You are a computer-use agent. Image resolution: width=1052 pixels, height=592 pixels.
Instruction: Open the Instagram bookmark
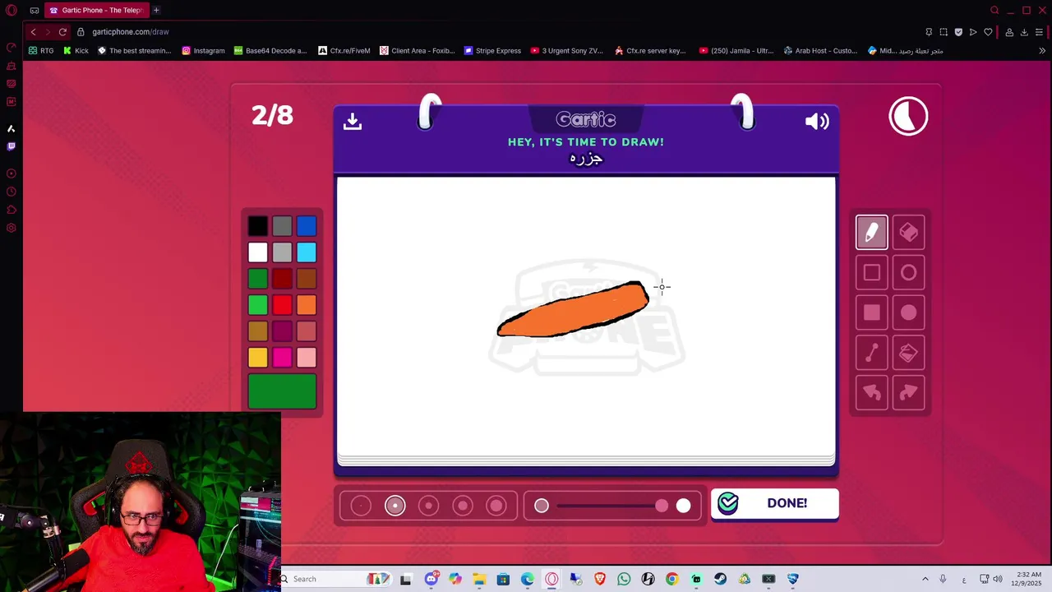pos(203,51)
